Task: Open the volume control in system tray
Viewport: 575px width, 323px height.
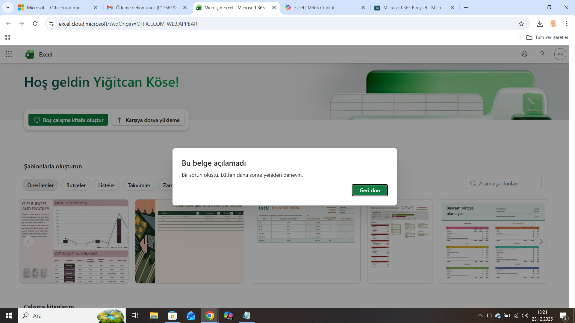Action: (x=525, y=316)
